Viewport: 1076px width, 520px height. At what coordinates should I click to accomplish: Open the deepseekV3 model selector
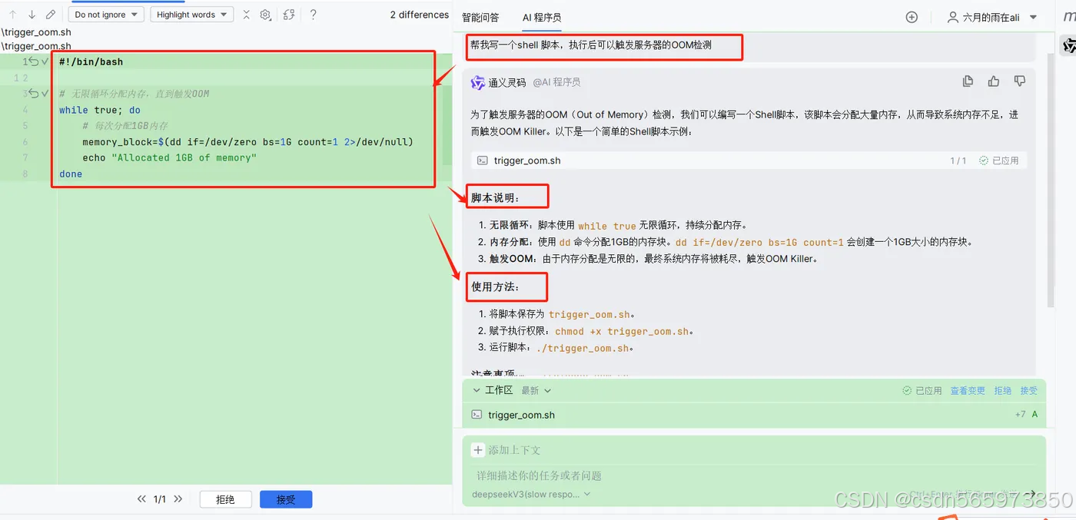pyautogui.click(x=531, y=494)
